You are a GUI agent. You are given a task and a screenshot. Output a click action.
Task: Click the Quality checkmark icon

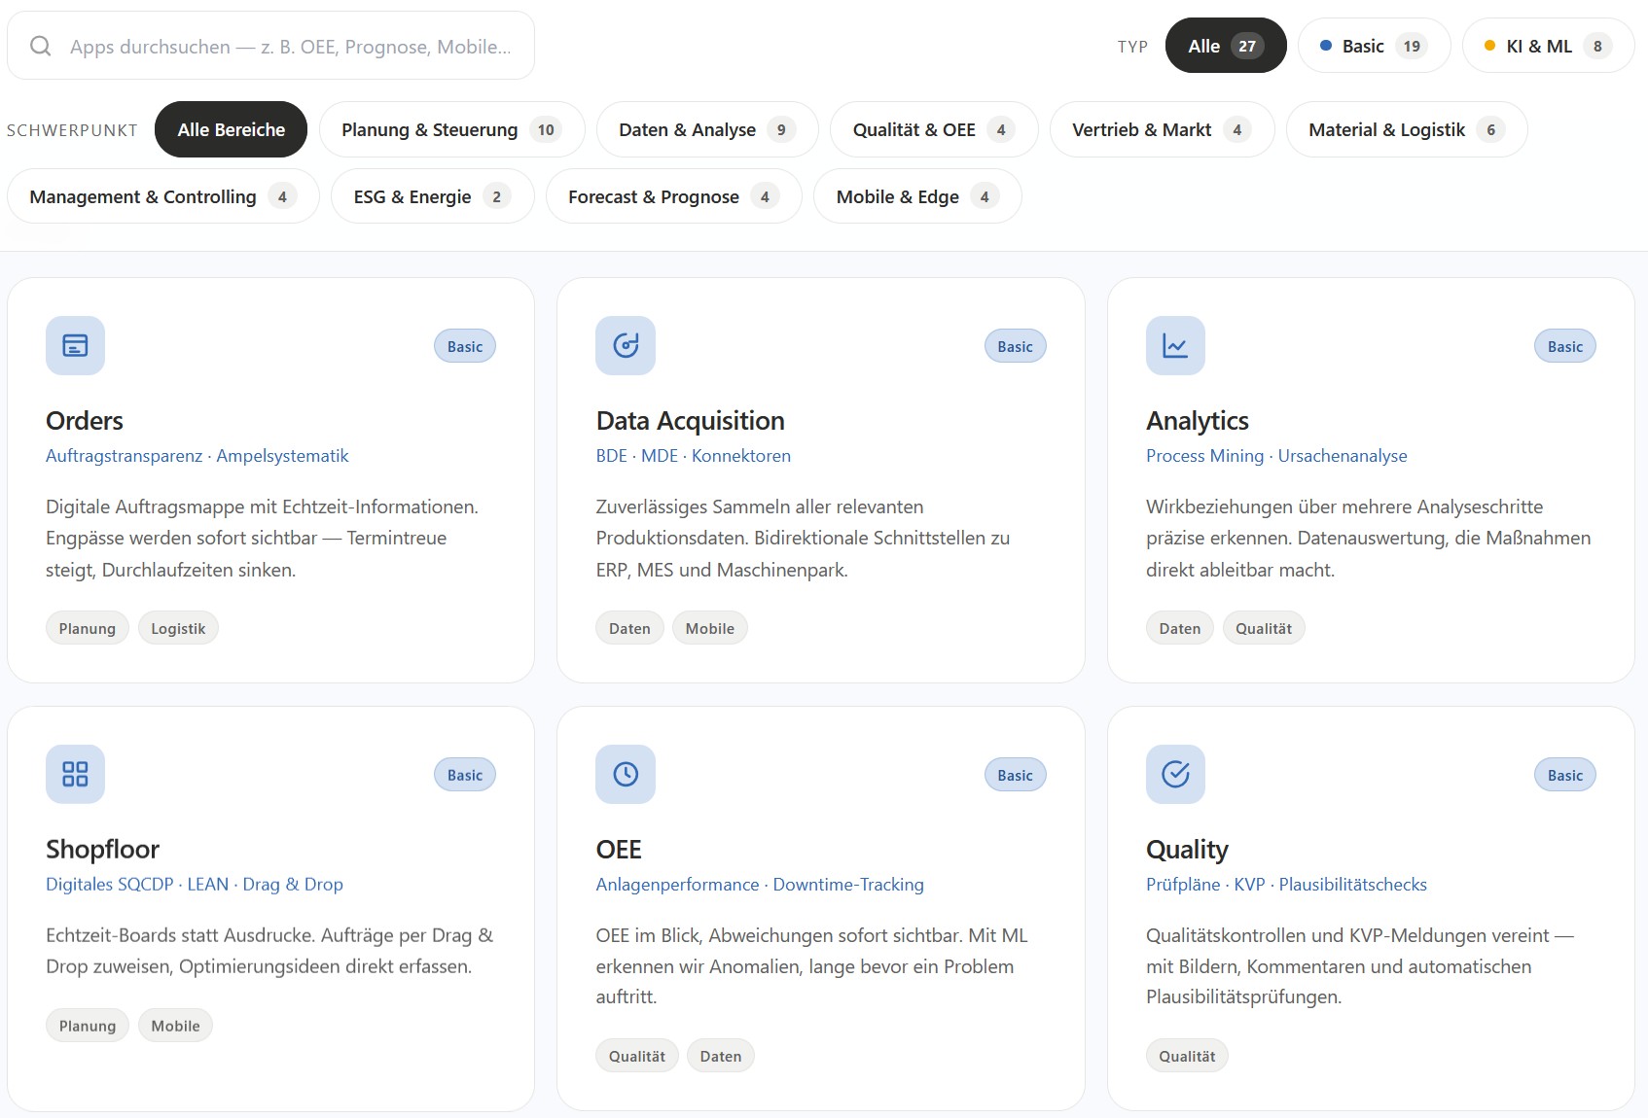(x=1175, y=774)
